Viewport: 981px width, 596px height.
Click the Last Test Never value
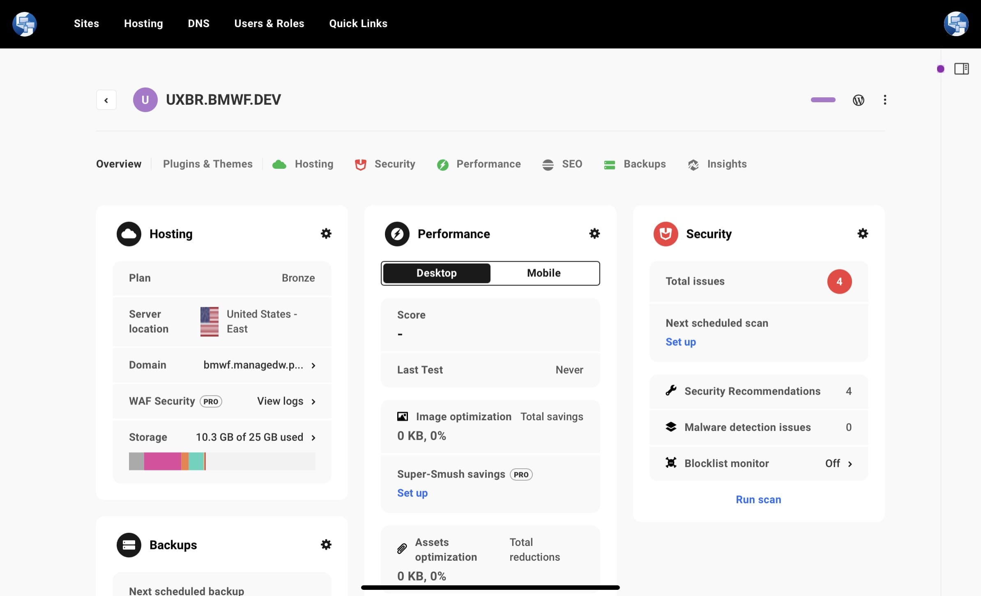569,370
